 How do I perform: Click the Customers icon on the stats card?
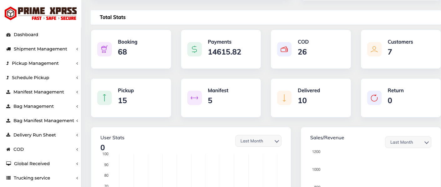point(374,49)
